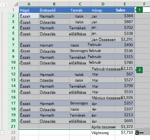Select column F header

pyautogui.click(x=144, y=4)
